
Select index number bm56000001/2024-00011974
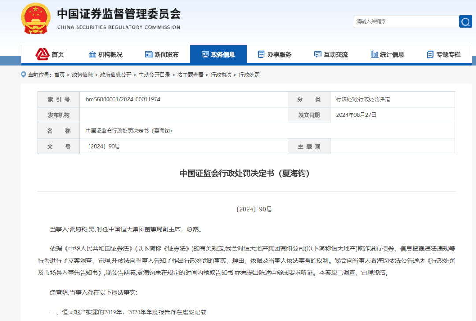click(123, 99)
